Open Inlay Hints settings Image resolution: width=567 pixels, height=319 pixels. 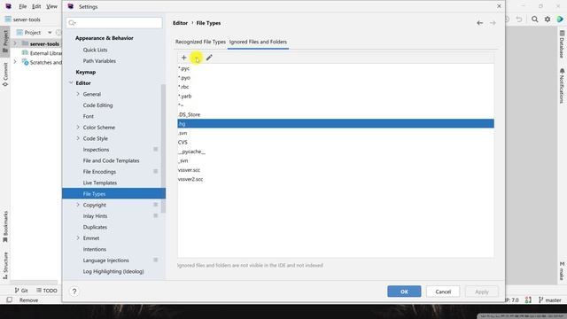pos(95,216)
